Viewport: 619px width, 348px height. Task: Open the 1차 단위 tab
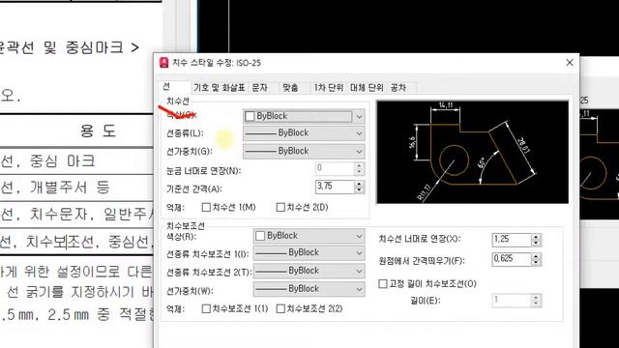click(328, 88)
